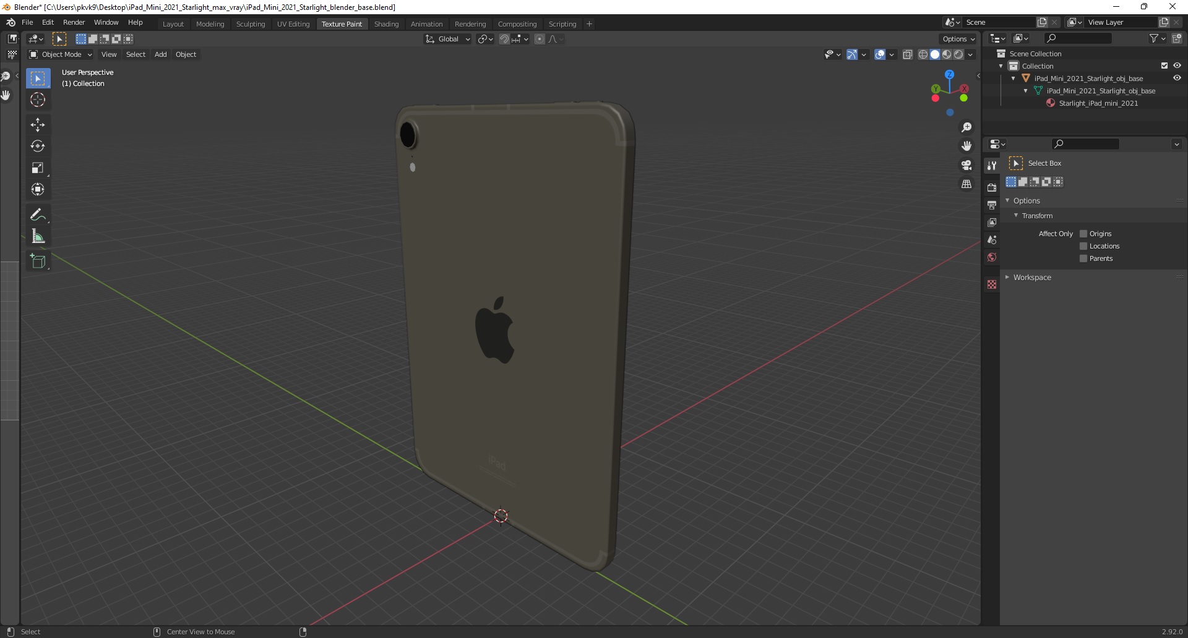Add a new workspace with plus button
The image size is (1188, 638).
coord(589,23)
